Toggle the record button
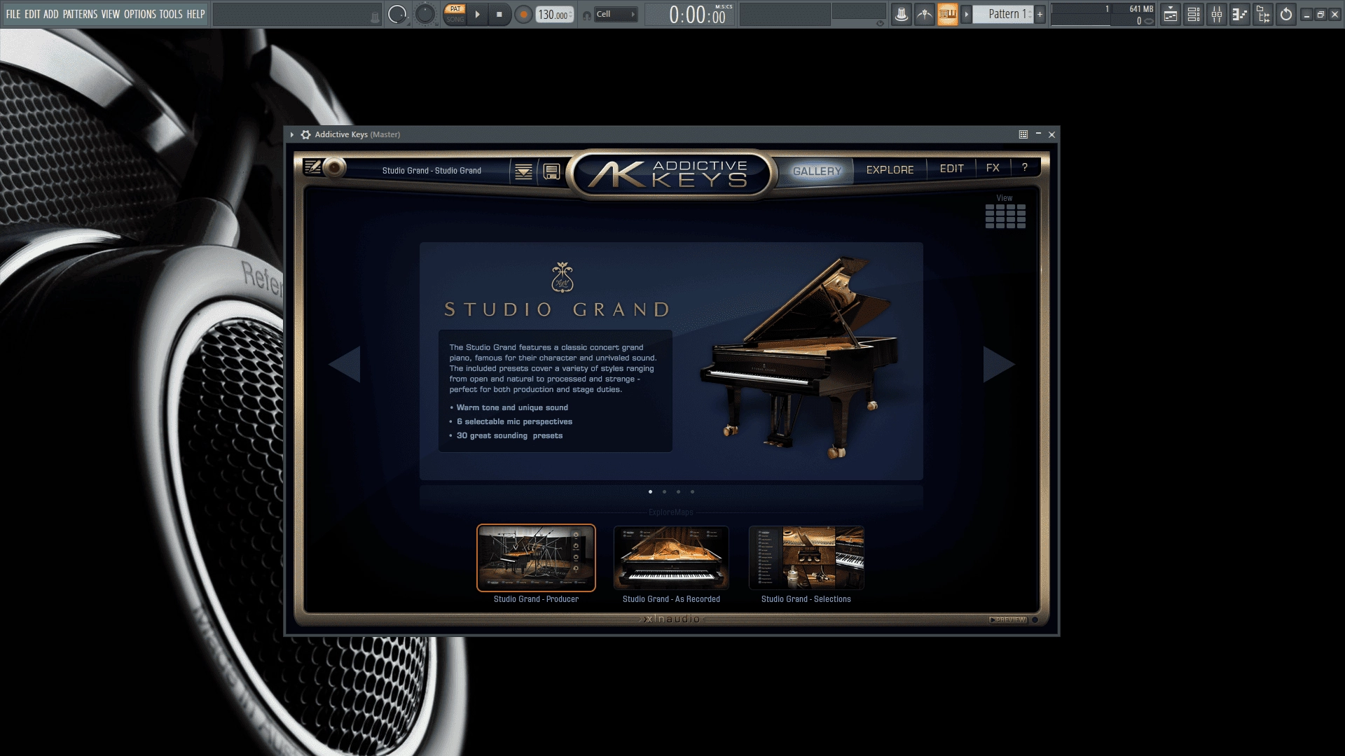Screen dimensions: 1345x756 [523, 14]
